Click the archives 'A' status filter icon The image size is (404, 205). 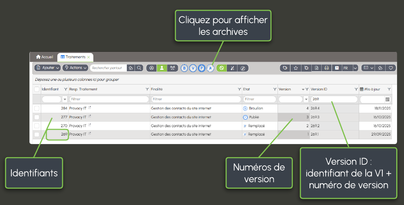tap(210, 68)
